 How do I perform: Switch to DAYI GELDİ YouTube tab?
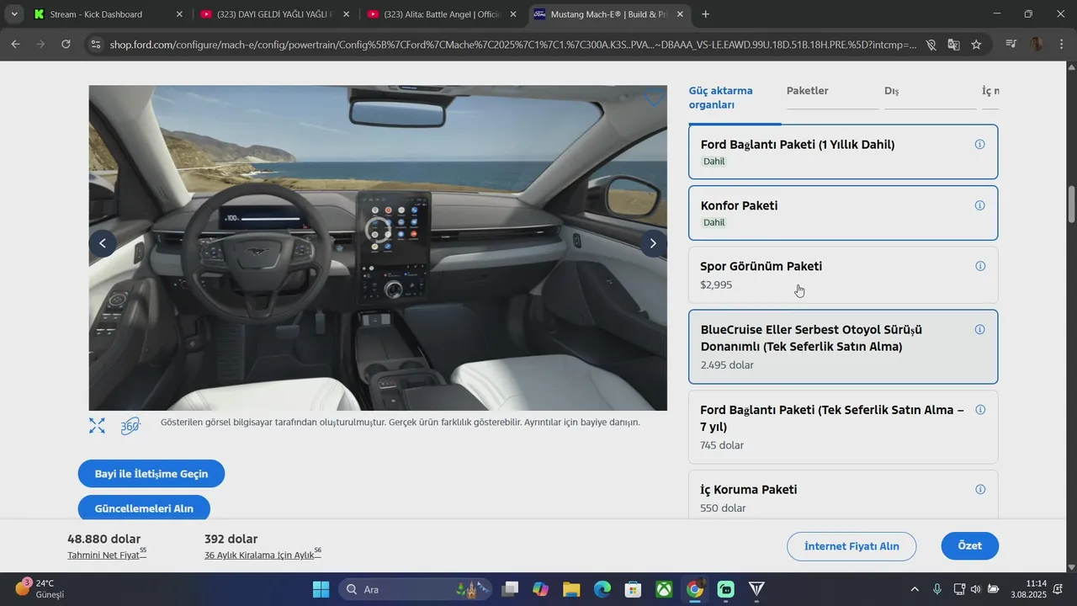(x=273, y=14)
